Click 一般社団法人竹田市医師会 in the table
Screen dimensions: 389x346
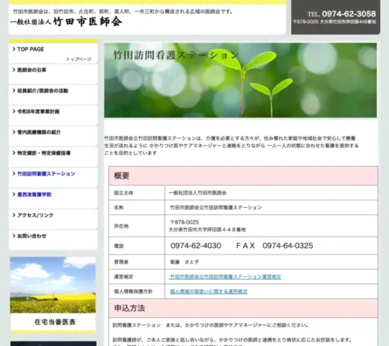tap(197, 193)
